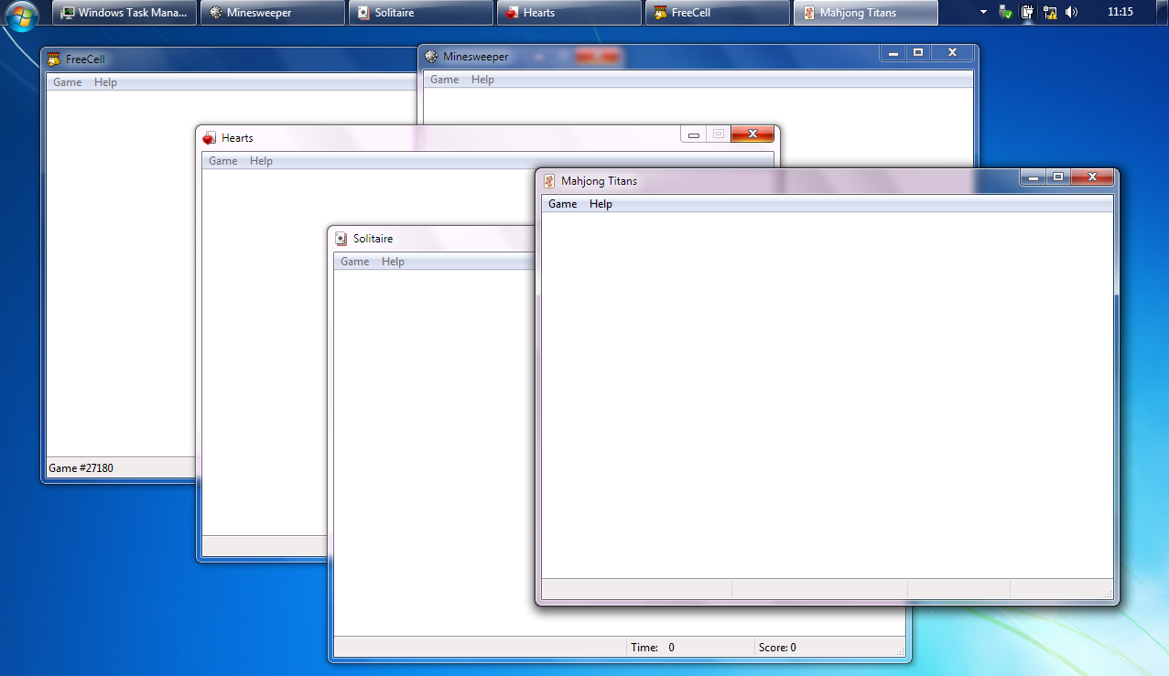Select Mahjong Titans taskbar button
1169x676 pixels.
866,13
